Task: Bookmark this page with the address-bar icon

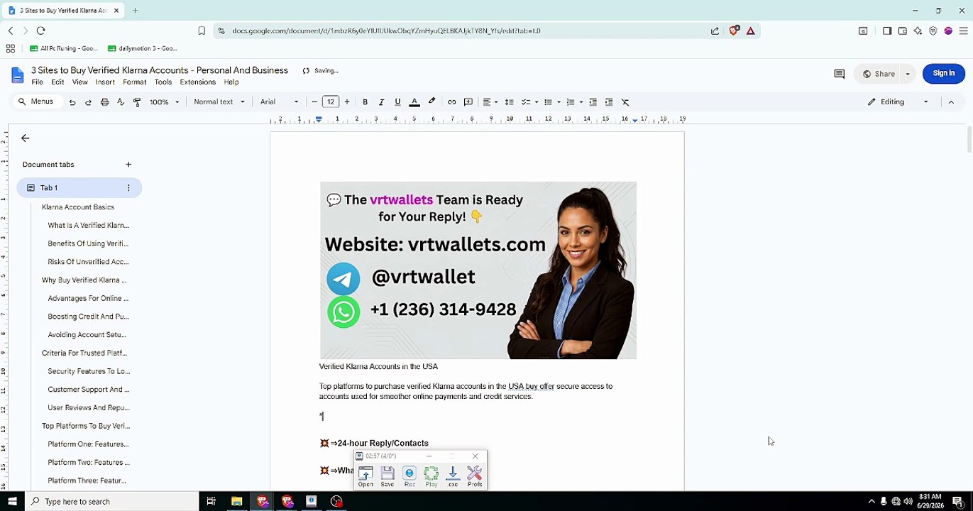Action: 202,31
